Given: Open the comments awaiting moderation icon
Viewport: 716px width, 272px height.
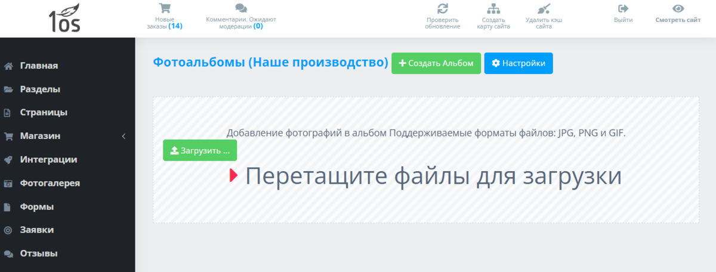Looking at the screenshot, I should [240, 8].
